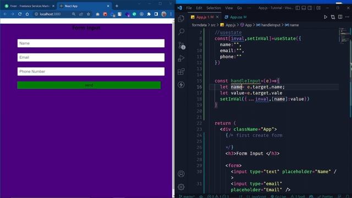Click the zoom magnifier in address bar
The image size is (352, 198).
click(x=74, y=14)
